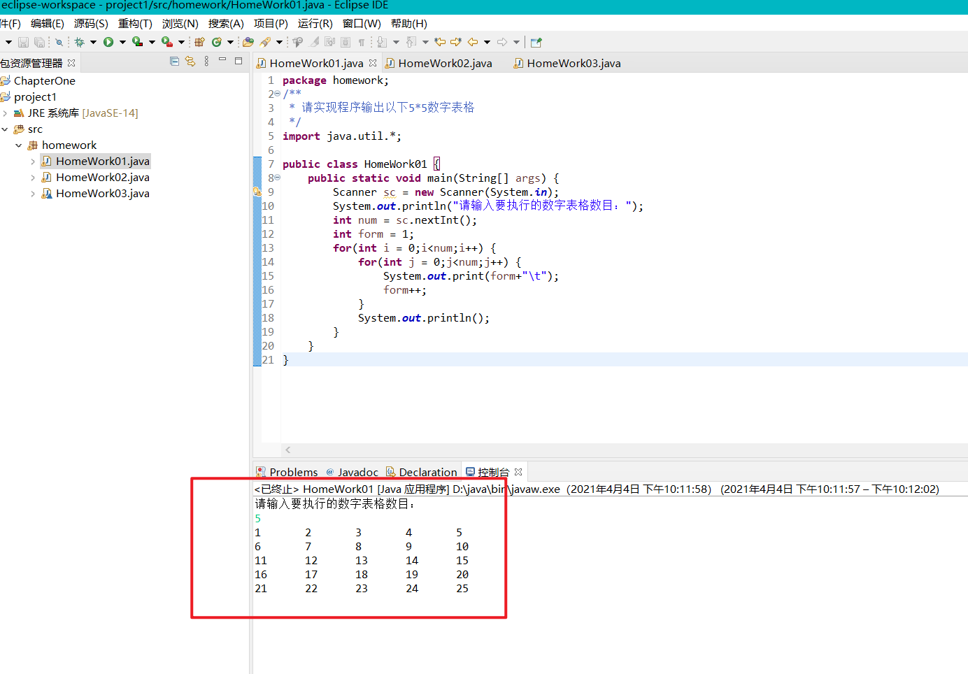Click the Debug bug icon
968x674 pixels.
[x=79, y=42]
